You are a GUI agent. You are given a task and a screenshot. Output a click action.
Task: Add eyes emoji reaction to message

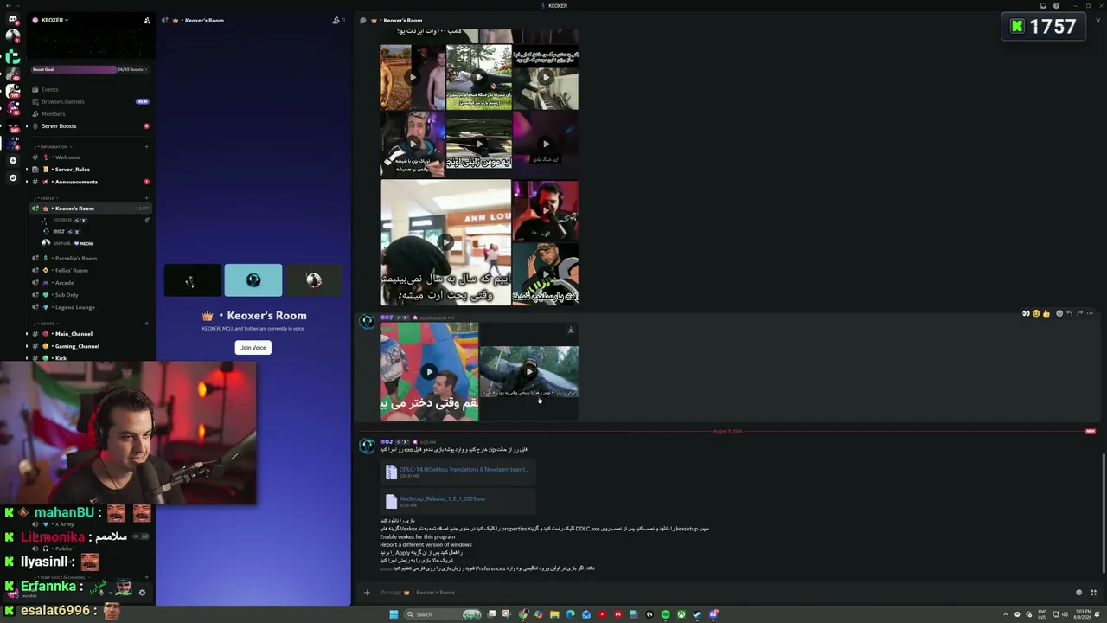[1027, 313]
